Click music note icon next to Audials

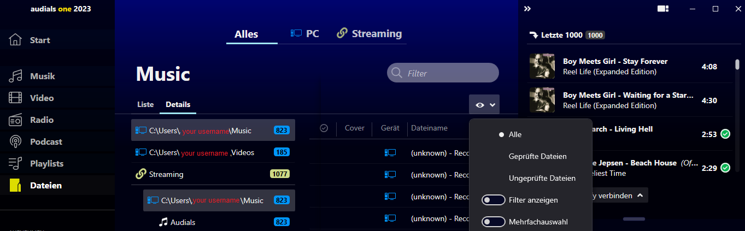163,222
